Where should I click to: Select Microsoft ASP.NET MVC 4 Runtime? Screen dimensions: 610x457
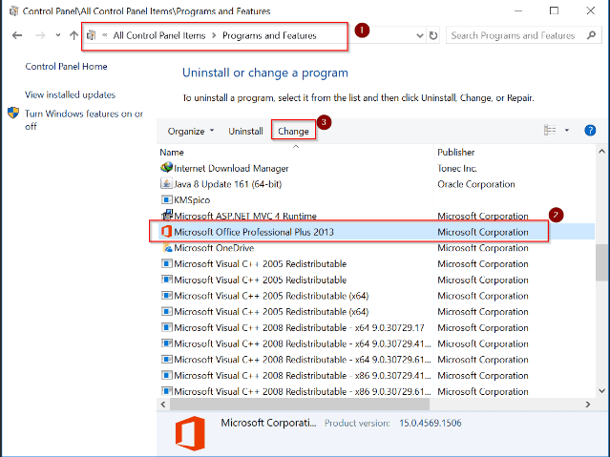click(x=245, y=217)
